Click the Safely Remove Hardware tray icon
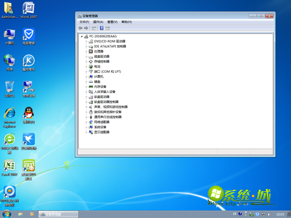 click(x=251, y=214)
